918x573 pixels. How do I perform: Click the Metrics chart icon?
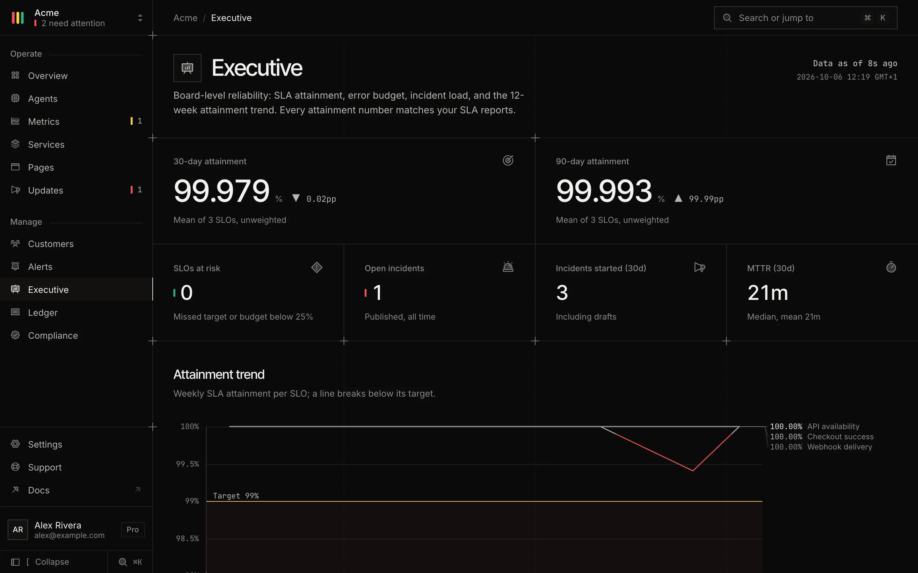pos(15,121)
